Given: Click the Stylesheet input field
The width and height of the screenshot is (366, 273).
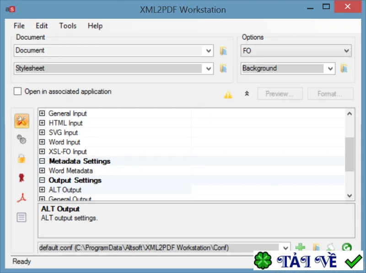Looking at the screenshot, I should coord(108,69).
